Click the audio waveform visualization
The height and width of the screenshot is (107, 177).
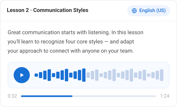[99, 75]
